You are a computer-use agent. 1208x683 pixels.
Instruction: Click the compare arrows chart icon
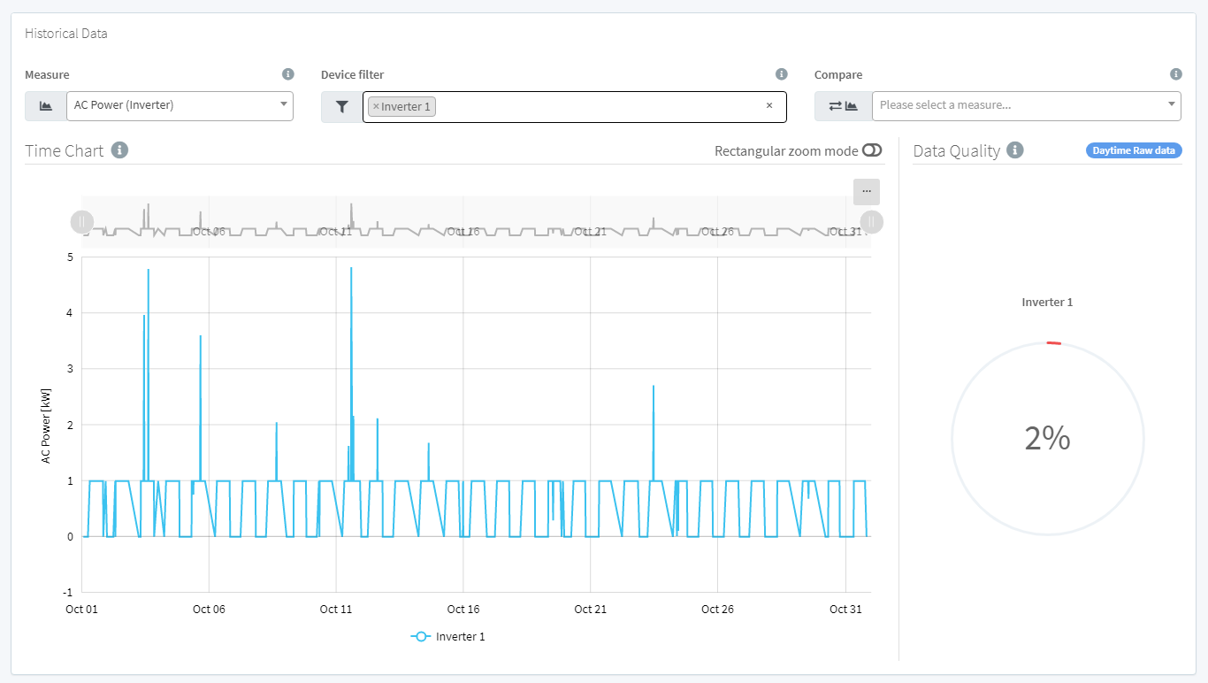point(843,106)
